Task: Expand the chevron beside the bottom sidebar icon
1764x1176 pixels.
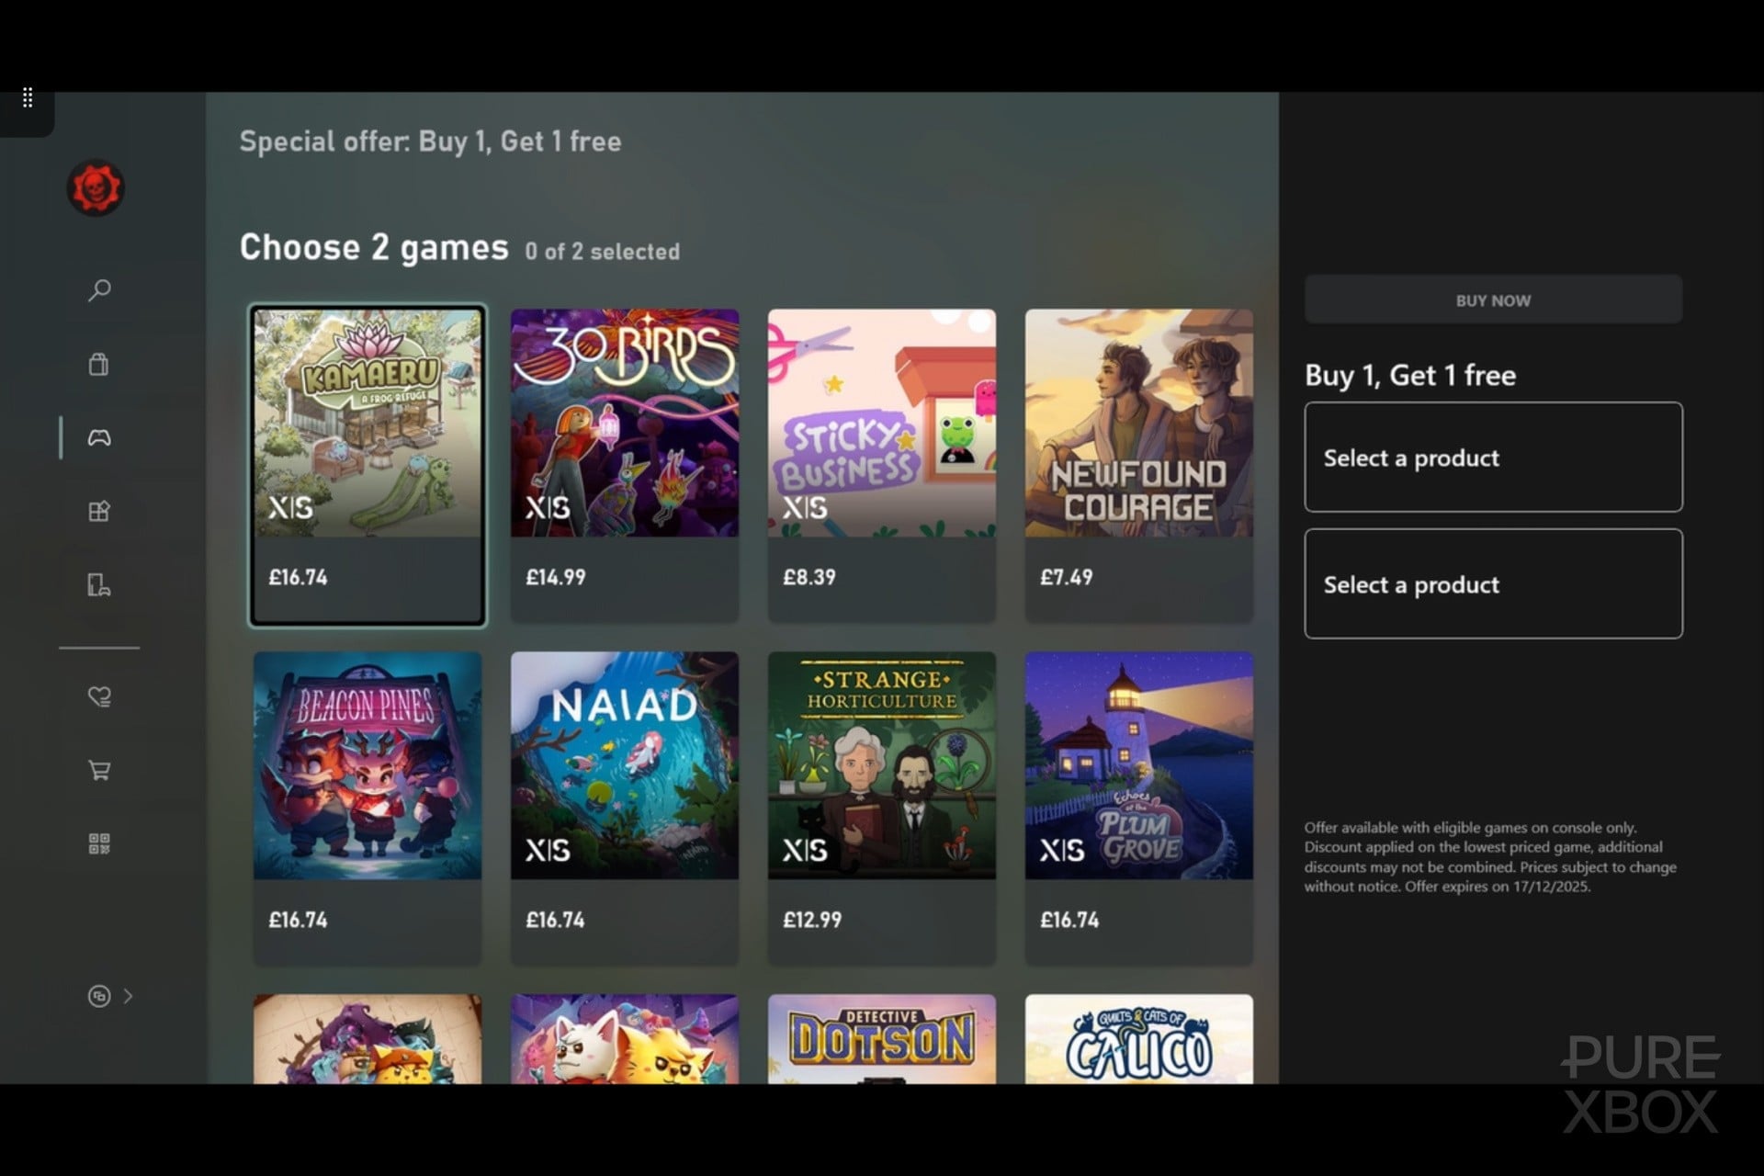Action: click(x=128, y=996)
